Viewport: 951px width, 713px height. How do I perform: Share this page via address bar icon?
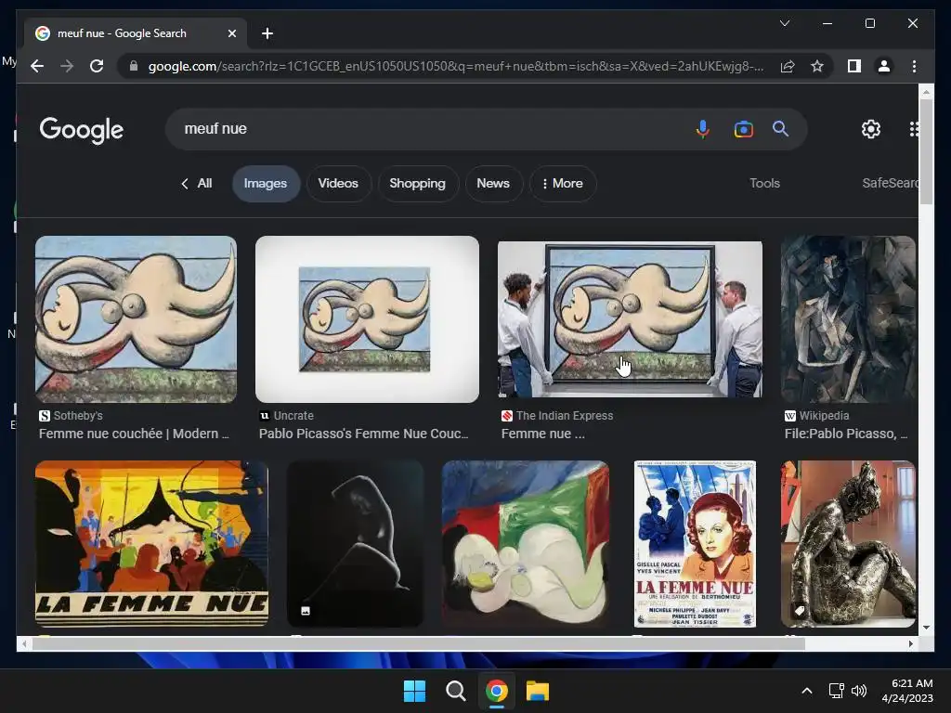(788, 66)
